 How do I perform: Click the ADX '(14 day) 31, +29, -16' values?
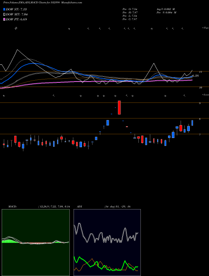[117, 207]
